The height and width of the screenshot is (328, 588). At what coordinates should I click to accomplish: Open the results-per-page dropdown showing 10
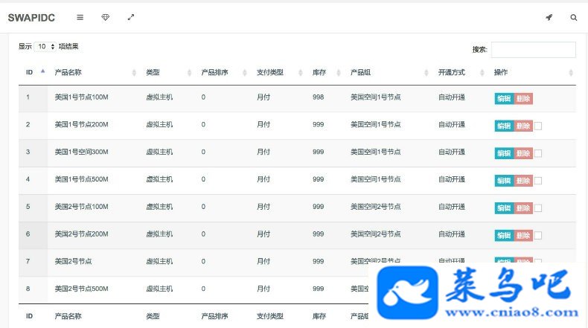tap(45, 46)
